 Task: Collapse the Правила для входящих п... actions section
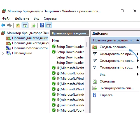click(x=137, y=40)
